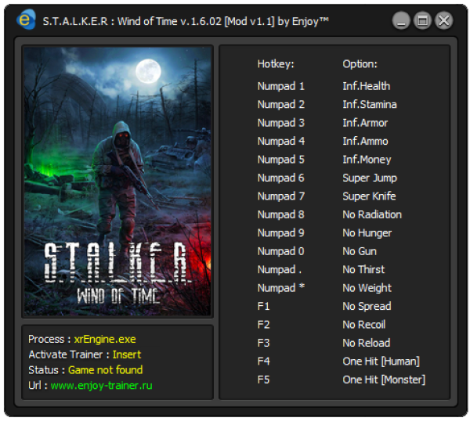Viewport: 470px width, 421px height.
Task: Click the 'Numpad 2' hotkey label
Action: coord(281,105)
